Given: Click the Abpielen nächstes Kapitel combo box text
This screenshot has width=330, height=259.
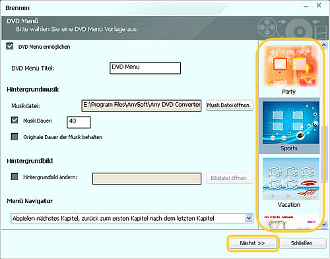Looking at the screenshot, I should [x=114, y=218].
